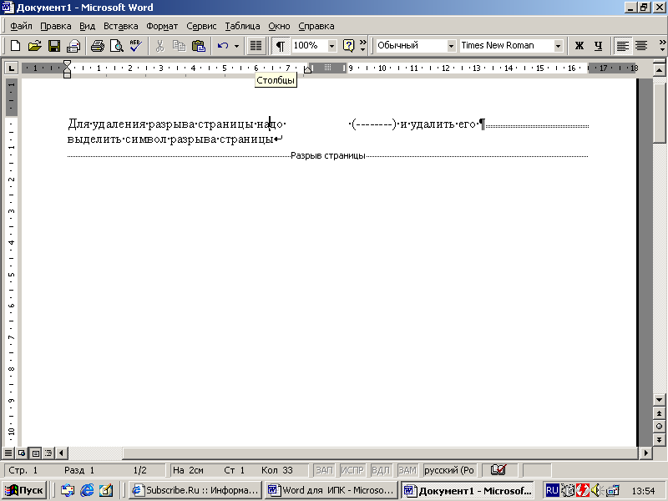Open the Таблица menu
The height and width of the screenshot is (501, 668).
click(x=242, y=26)
